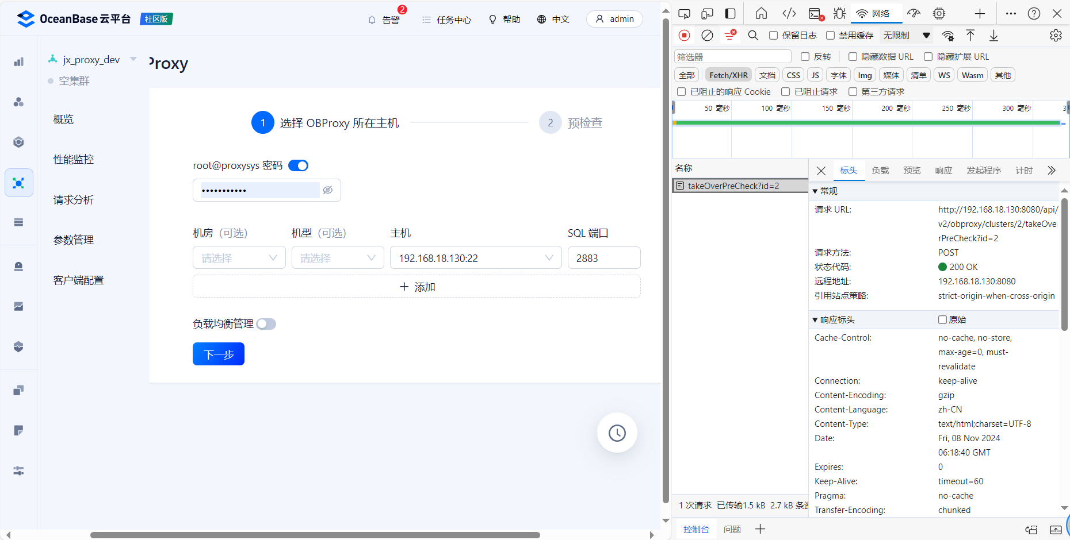Open the clusters sidebar icon

[19, 102]
